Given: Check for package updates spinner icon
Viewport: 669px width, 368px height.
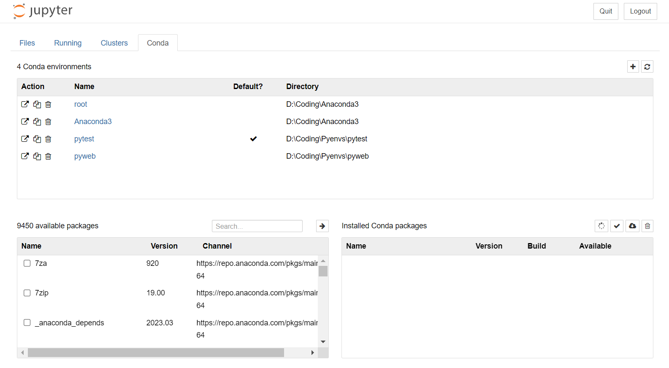Looking at the screenshot, I should (x=601, y=226).
